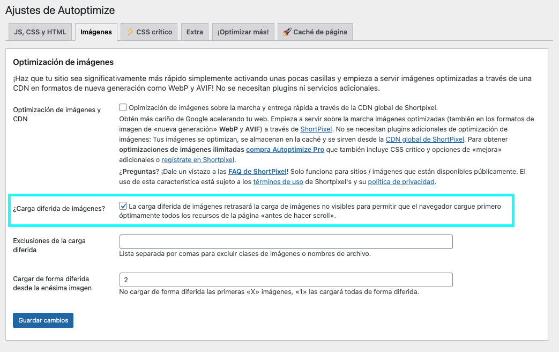Uncheck the lazy-load images checkbox
Viewport: 559px width, 352px height.
point(123,206)
